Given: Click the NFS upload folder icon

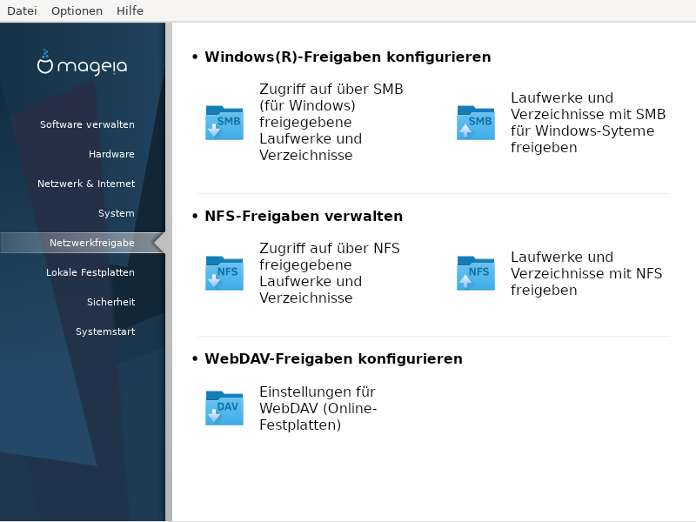Looking at the screenshot, I should [x=476, y=273].
